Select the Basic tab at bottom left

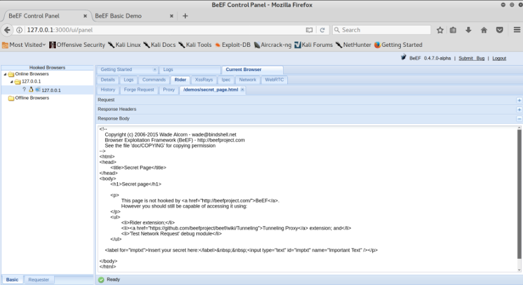[12, 280]
